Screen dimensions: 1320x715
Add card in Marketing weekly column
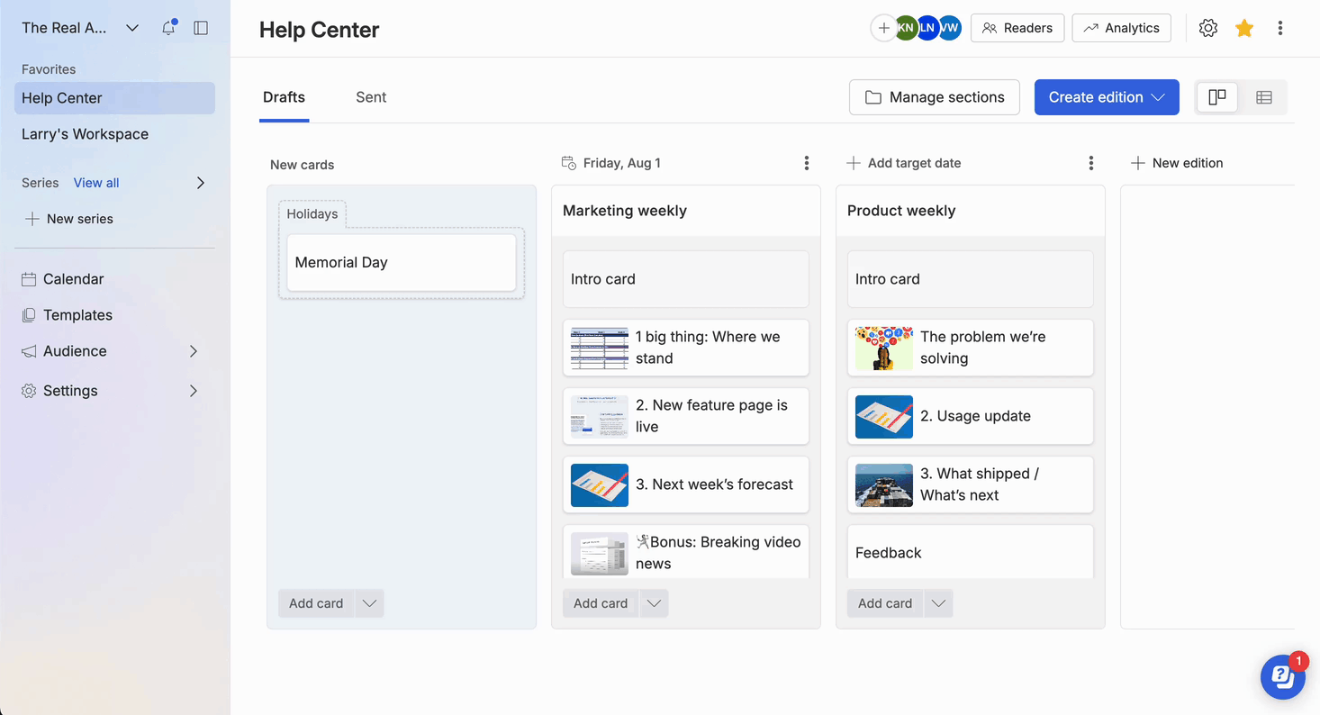pyautogui.click(x=601, y=603)
